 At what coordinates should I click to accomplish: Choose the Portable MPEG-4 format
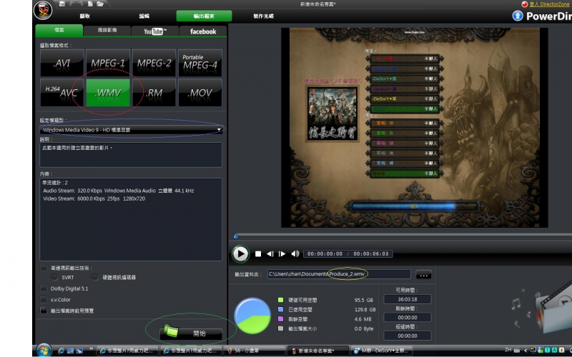pyautogui.click(x=200, y=63)
